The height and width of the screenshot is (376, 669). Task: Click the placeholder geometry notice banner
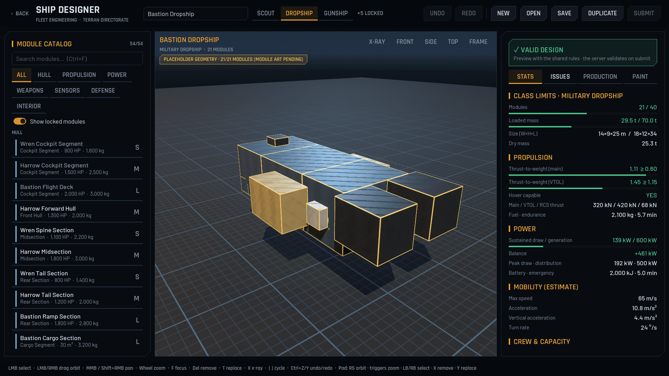(x=233, y=60)
